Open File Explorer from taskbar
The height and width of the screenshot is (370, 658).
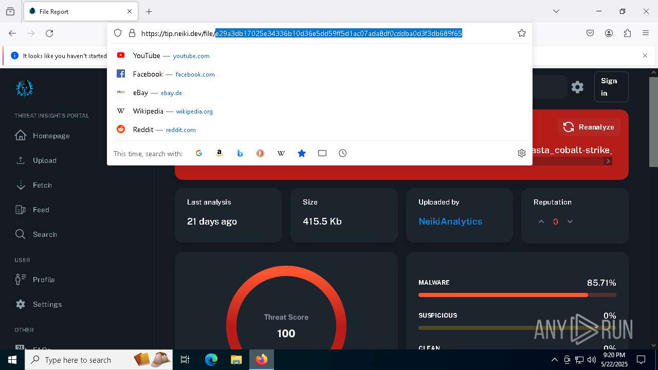(x=236, y=360)
